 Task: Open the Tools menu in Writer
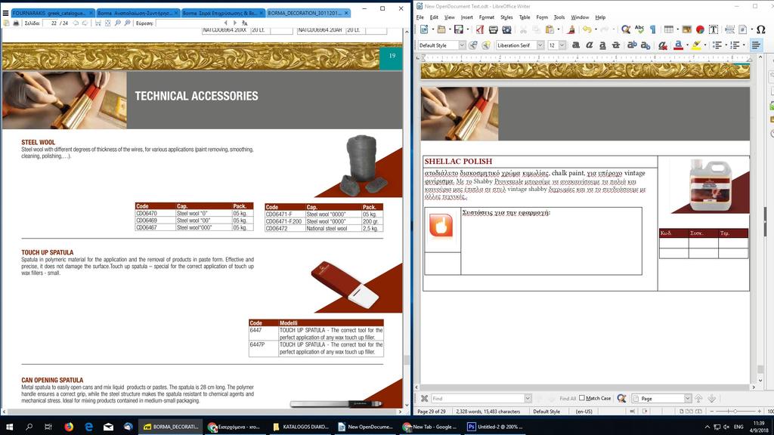[559, 17]
